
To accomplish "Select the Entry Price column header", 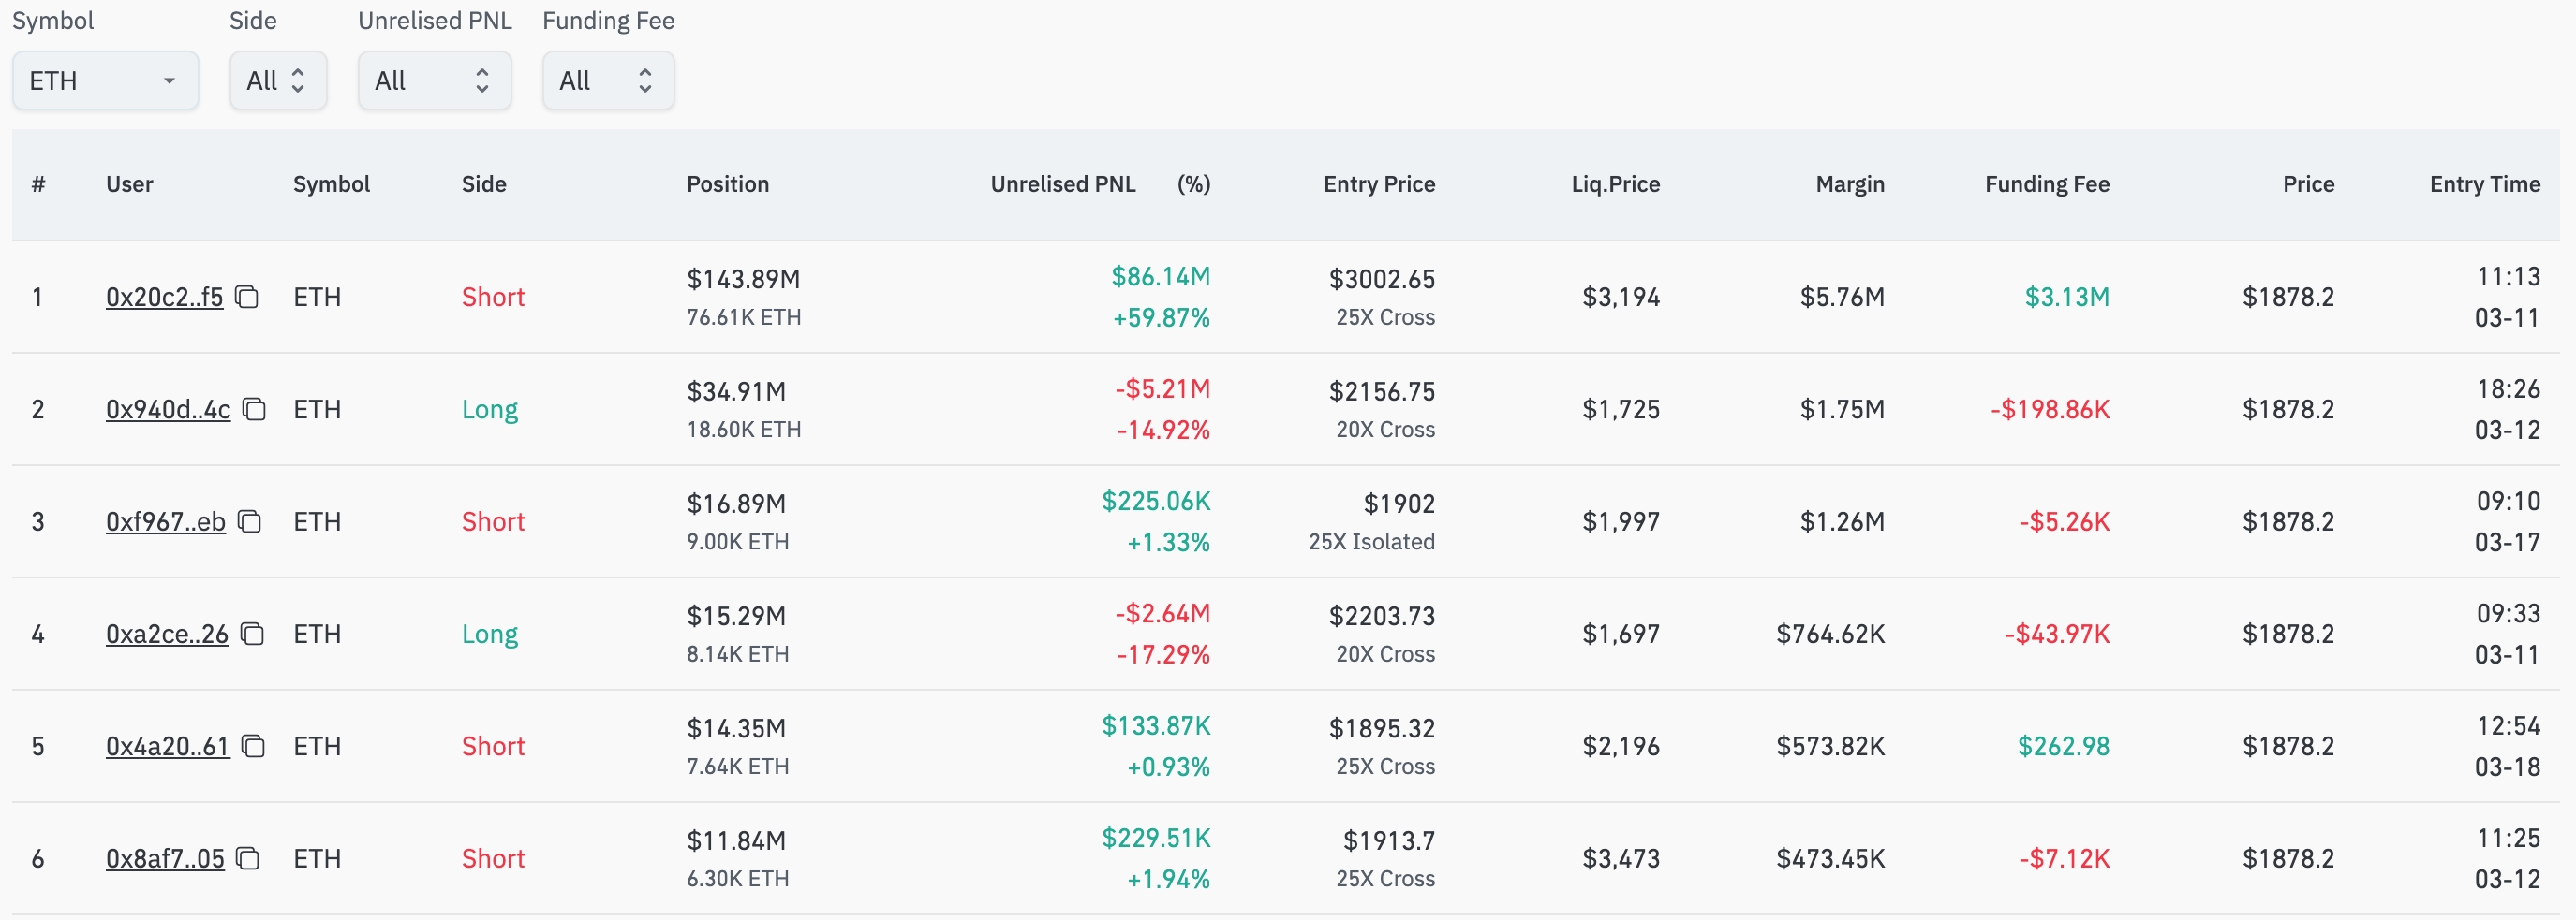I will click(x=1379, y=183).
